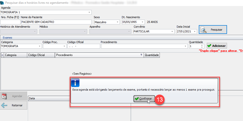This screenshot has width=243, height=121.
Task: Click the green check Adicionar icon
Action: [x=209, y=46]
